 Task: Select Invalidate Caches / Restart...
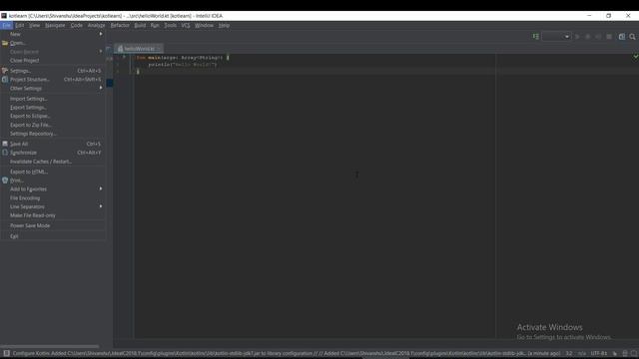53,162
